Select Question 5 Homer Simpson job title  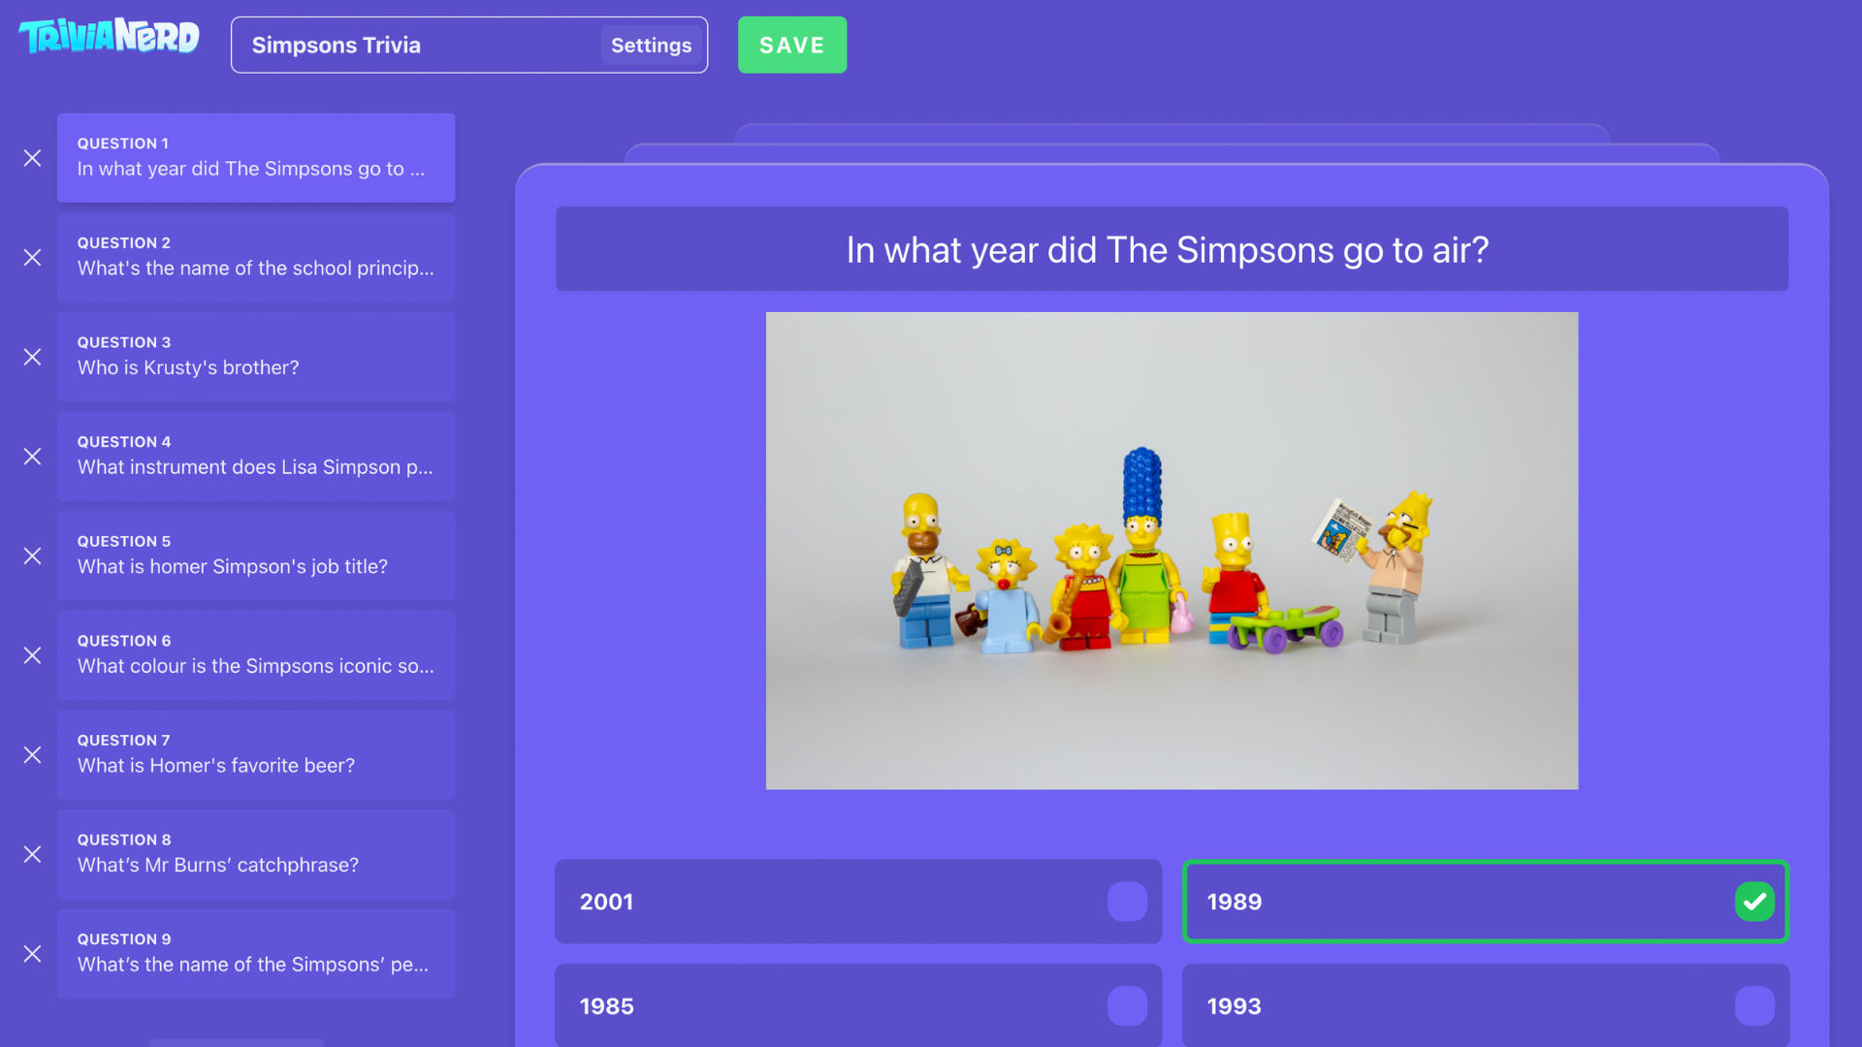[x=254, y=555]
